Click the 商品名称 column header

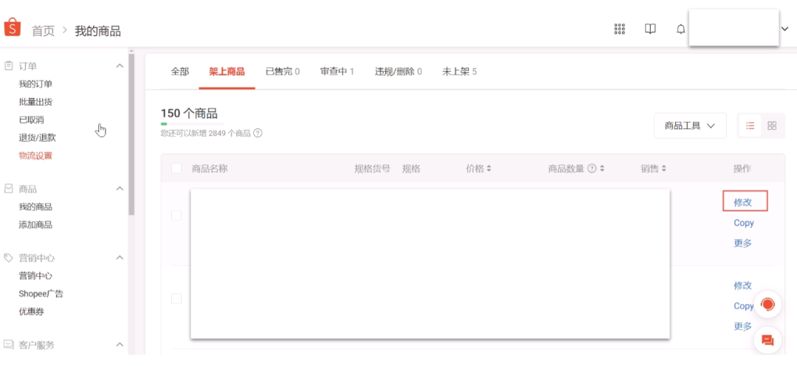(210, 169)
